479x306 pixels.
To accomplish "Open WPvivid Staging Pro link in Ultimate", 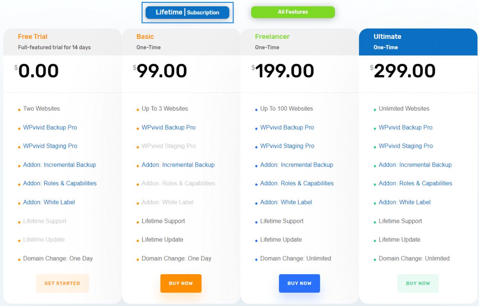I will (406, 146).
